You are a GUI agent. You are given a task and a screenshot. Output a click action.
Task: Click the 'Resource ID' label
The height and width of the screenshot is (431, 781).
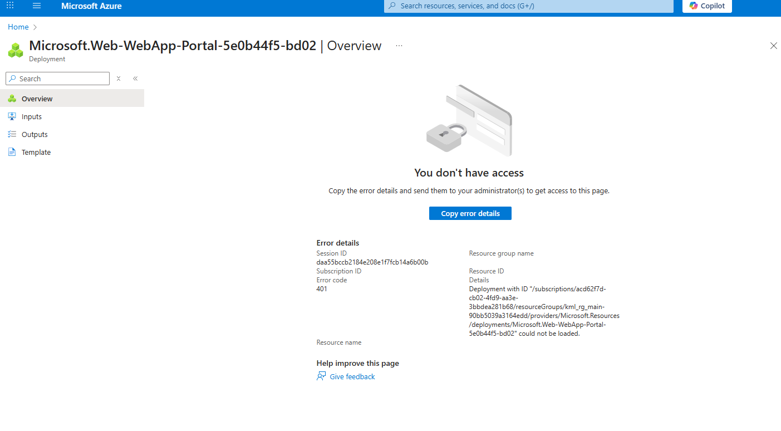coord(487,271)
